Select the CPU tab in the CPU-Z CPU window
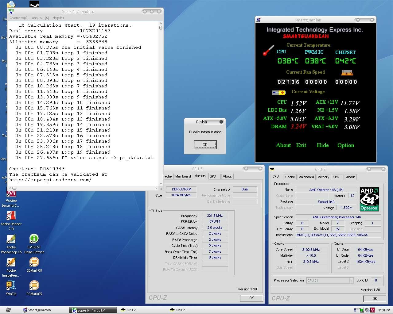 click(275, 176)
